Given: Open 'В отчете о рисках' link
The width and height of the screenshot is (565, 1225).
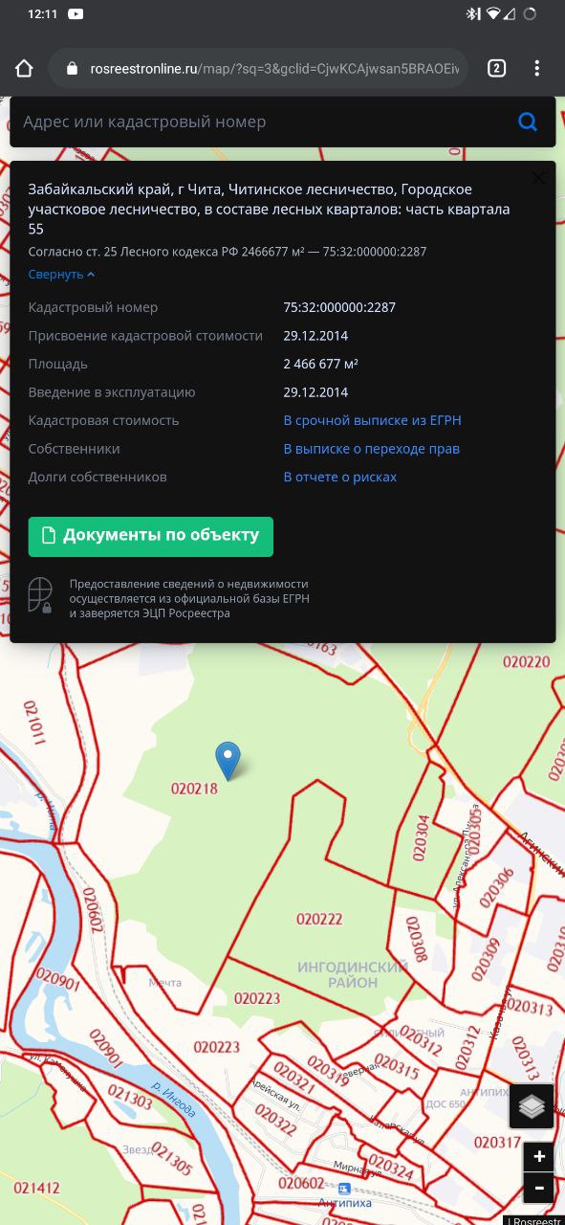Looking at the screenshot, I should click(339, 477).
